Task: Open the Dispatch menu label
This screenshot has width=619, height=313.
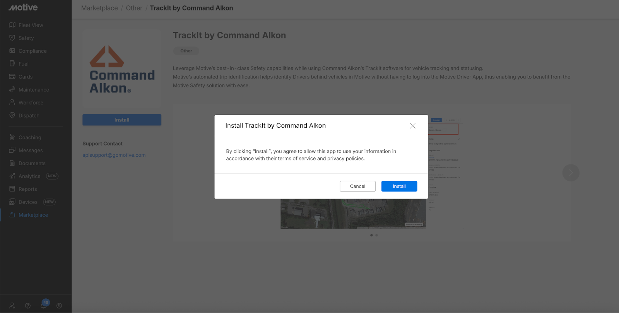Action: point(29,116)
